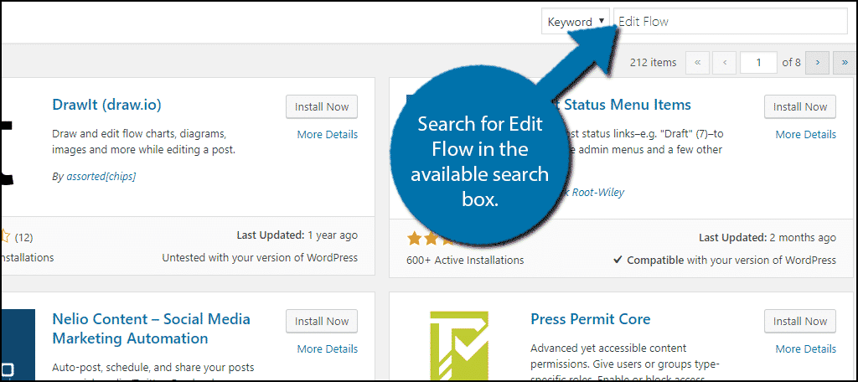Open the DrawIt (draw.io) plugin title
Viewport: 858px width, 382px height.
click(x=106, y=105)
